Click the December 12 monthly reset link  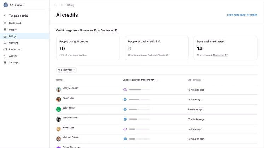pyautogui.click(x=220, y=55)
